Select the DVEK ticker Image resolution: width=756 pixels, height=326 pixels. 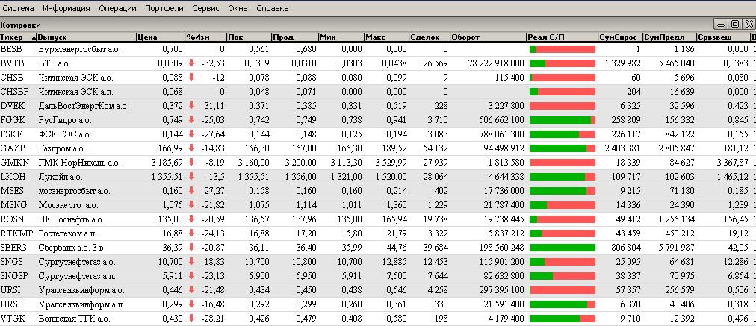coord(12,106)
